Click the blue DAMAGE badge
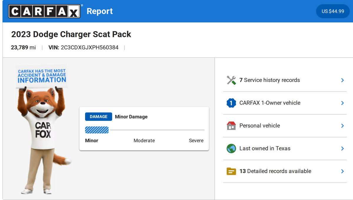The height and width of the screenshot is (200, 353). point(98,116)
